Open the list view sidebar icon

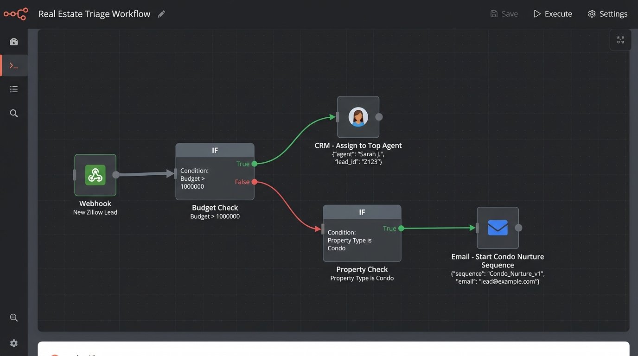click(14, 89)
